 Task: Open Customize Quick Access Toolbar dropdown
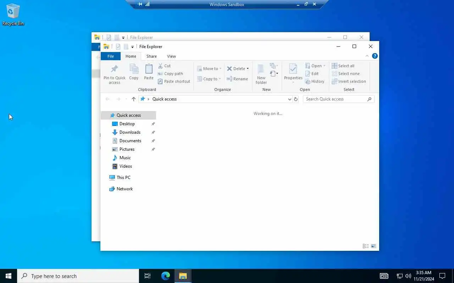132,47
